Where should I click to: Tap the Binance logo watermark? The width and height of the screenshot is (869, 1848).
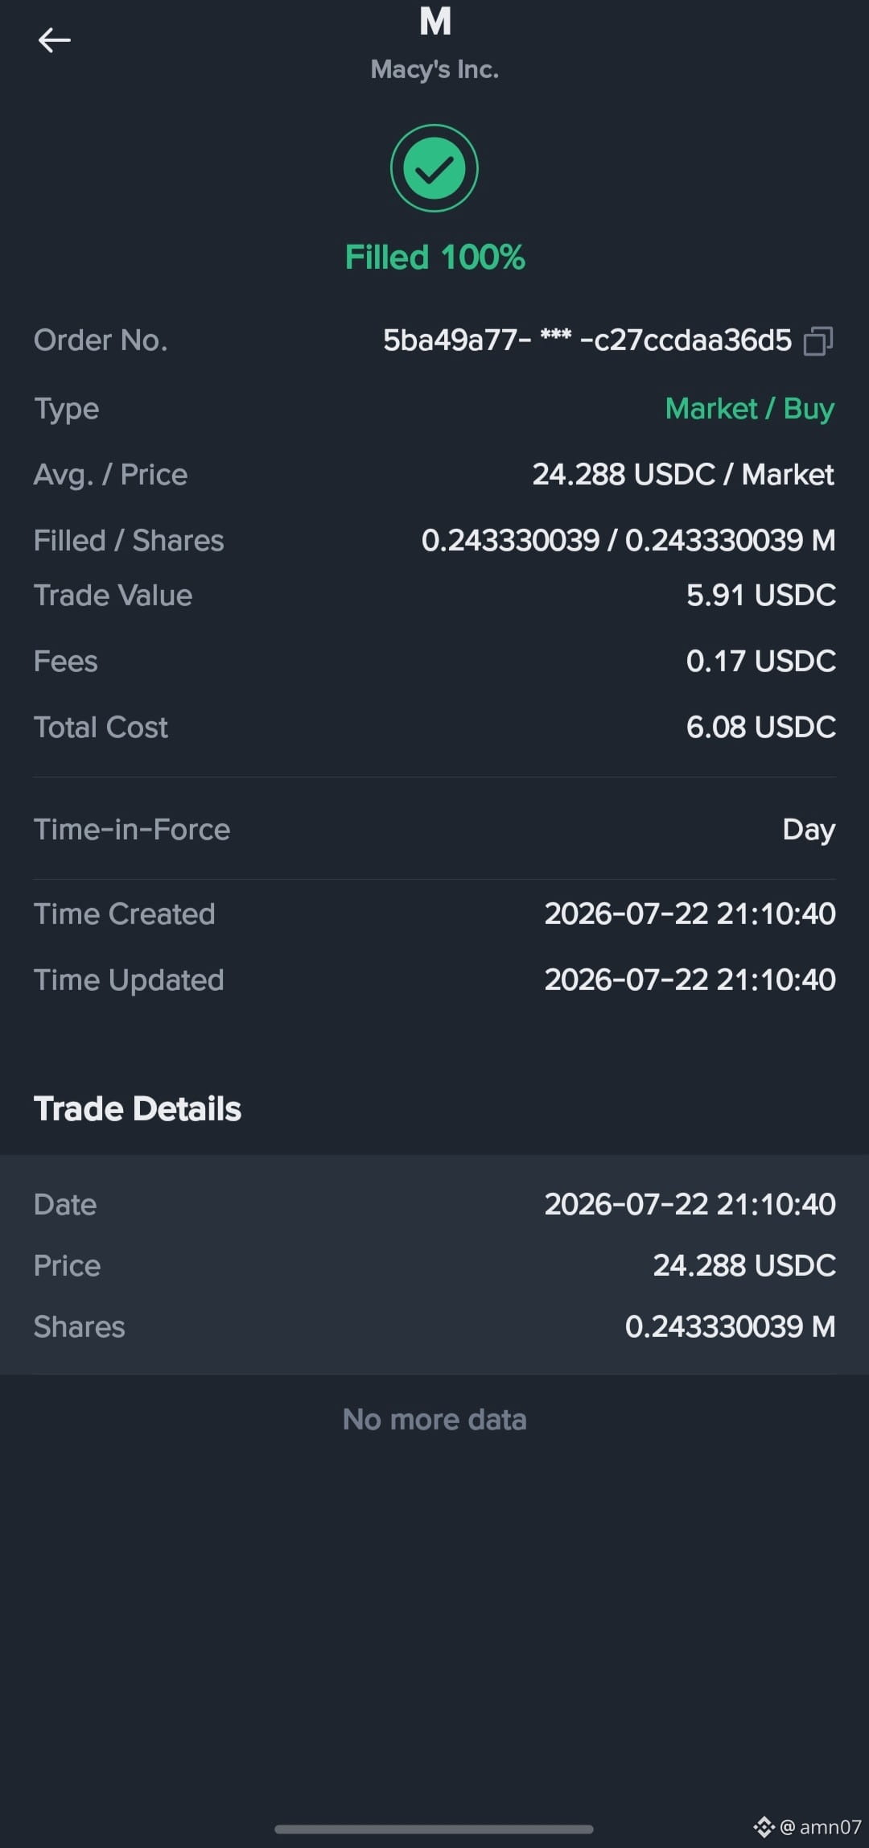764,1826
